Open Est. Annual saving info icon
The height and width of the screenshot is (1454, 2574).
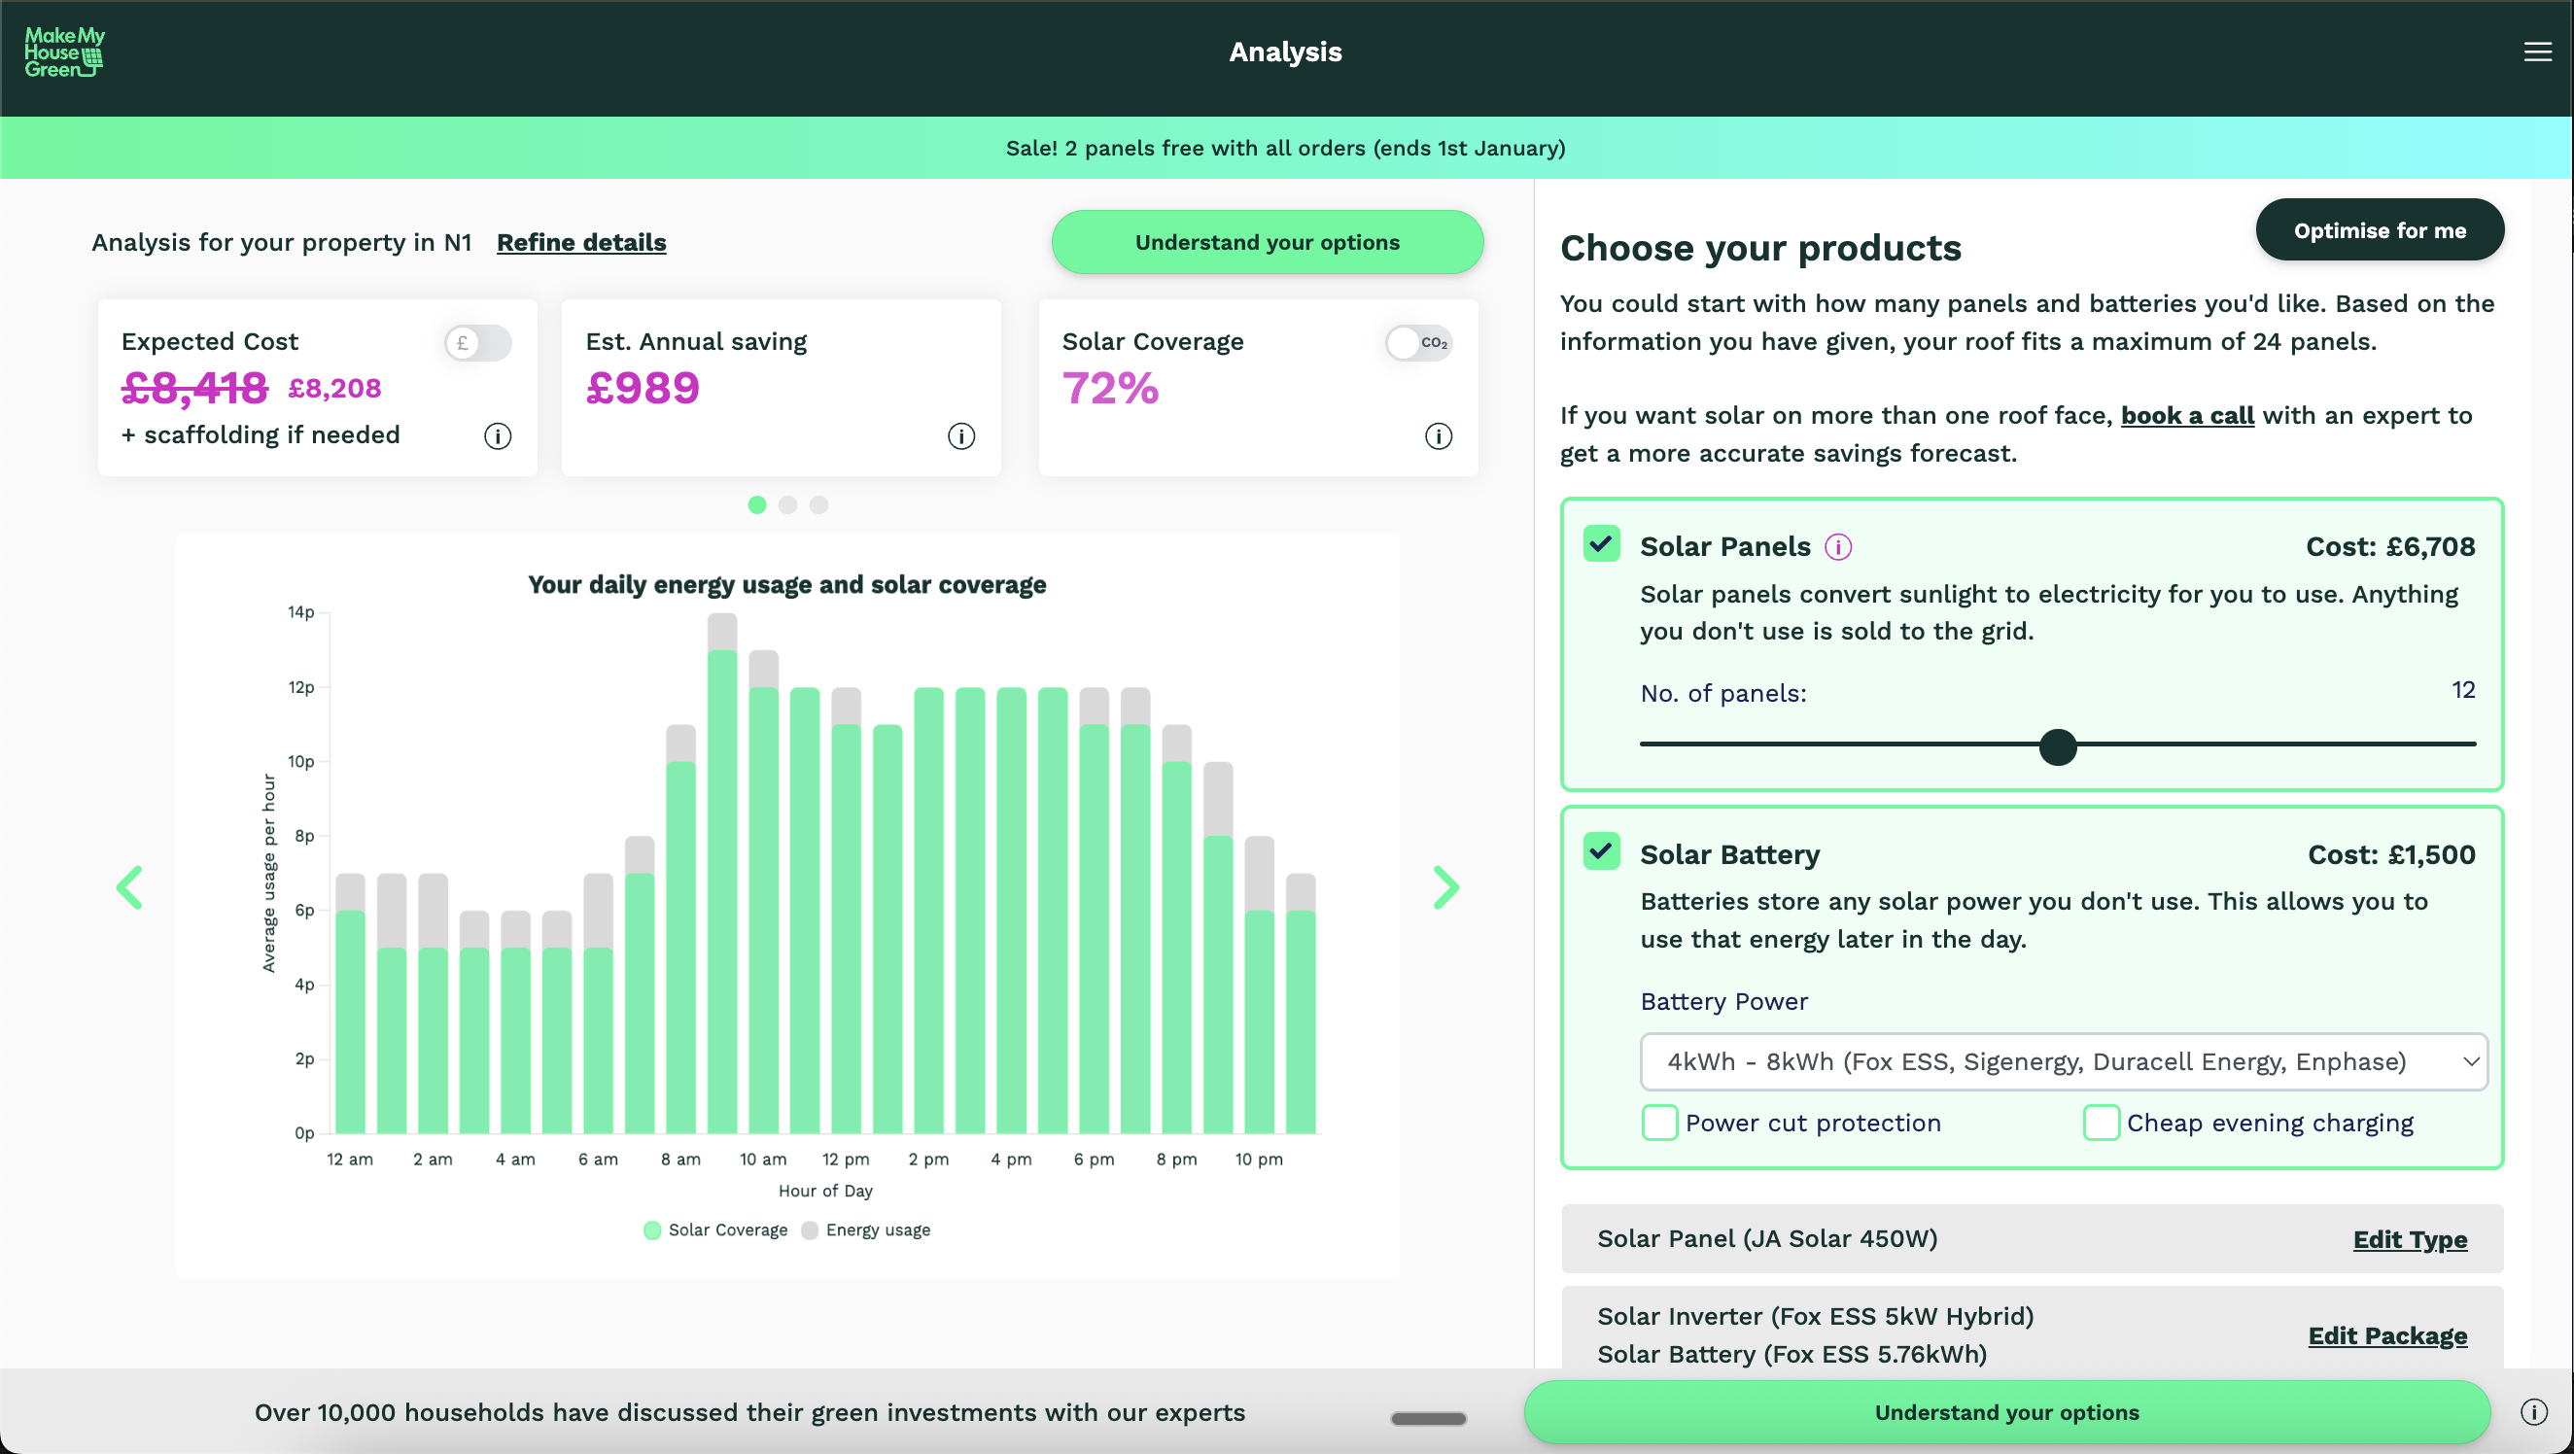960,435
